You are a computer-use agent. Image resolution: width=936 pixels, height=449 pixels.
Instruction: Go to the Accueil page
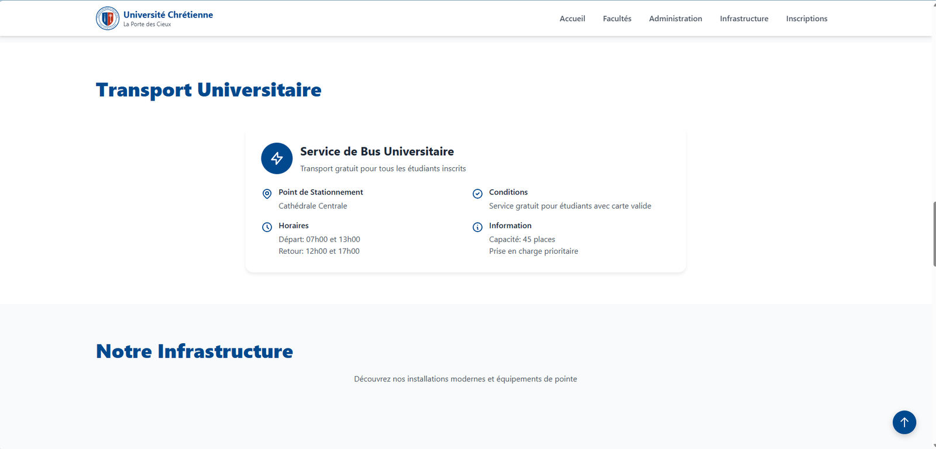[572, 19]
